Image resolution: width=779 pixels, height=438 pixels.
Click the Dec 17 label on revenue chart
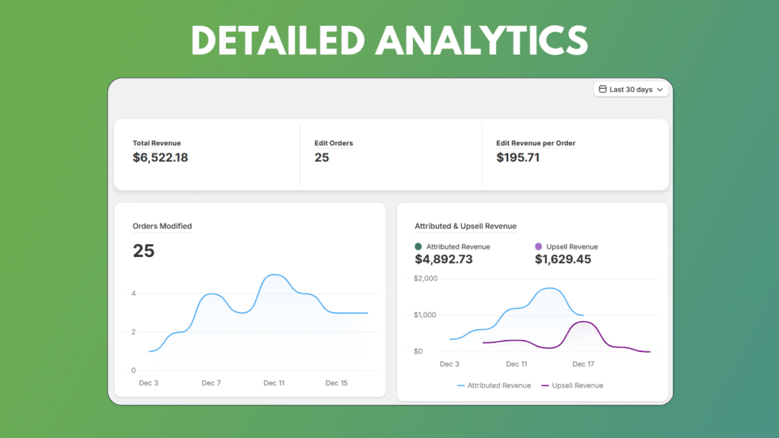[583, 364]
